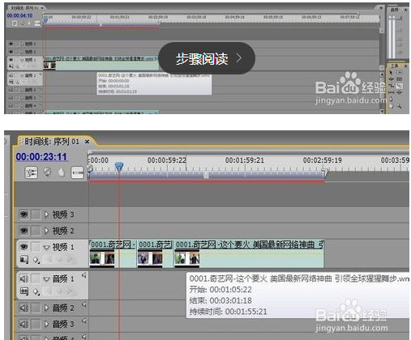Click the drop-shaped unnumbered marker icon under 00:00:23:11
411x340 pixels.
coord(62,172)
